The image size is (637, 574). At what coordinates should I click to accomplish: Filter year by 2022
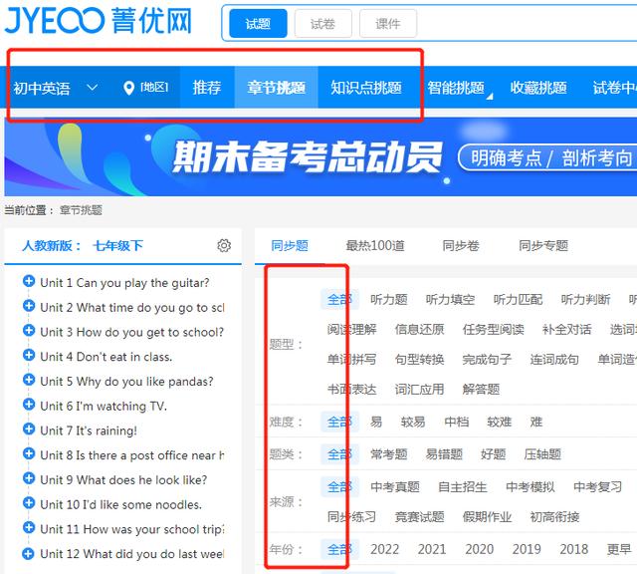point(385,549)
